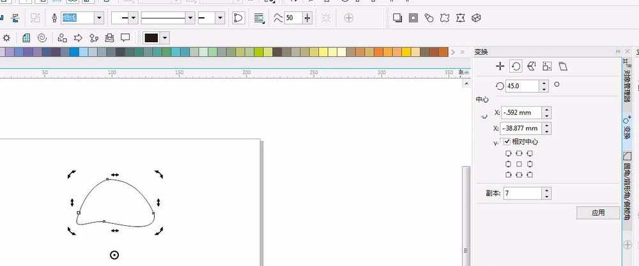
Task: Click the 副本 copies input field
Action: point(521,193)
